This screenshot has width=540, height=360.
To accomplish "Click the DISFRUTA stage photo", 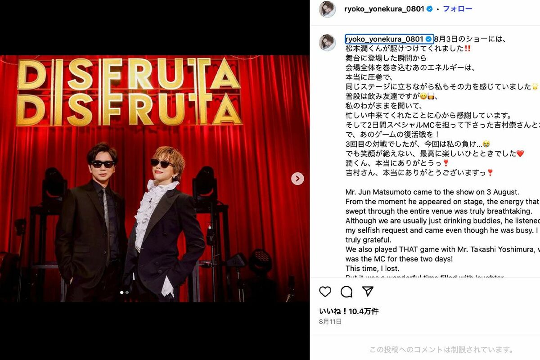I will click(x=155, y=179).
